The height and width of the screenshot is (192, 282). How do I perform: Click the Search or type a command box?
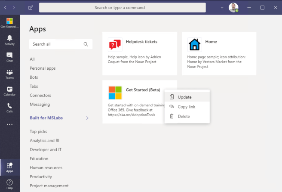(x=122, y=8)
